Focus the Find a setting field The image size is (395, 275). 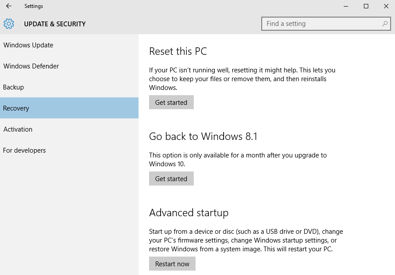click(322, 24)
